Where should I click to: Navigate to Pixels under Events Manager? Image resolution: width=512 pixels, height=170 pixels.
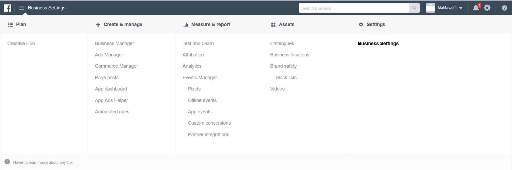[194, 89]
